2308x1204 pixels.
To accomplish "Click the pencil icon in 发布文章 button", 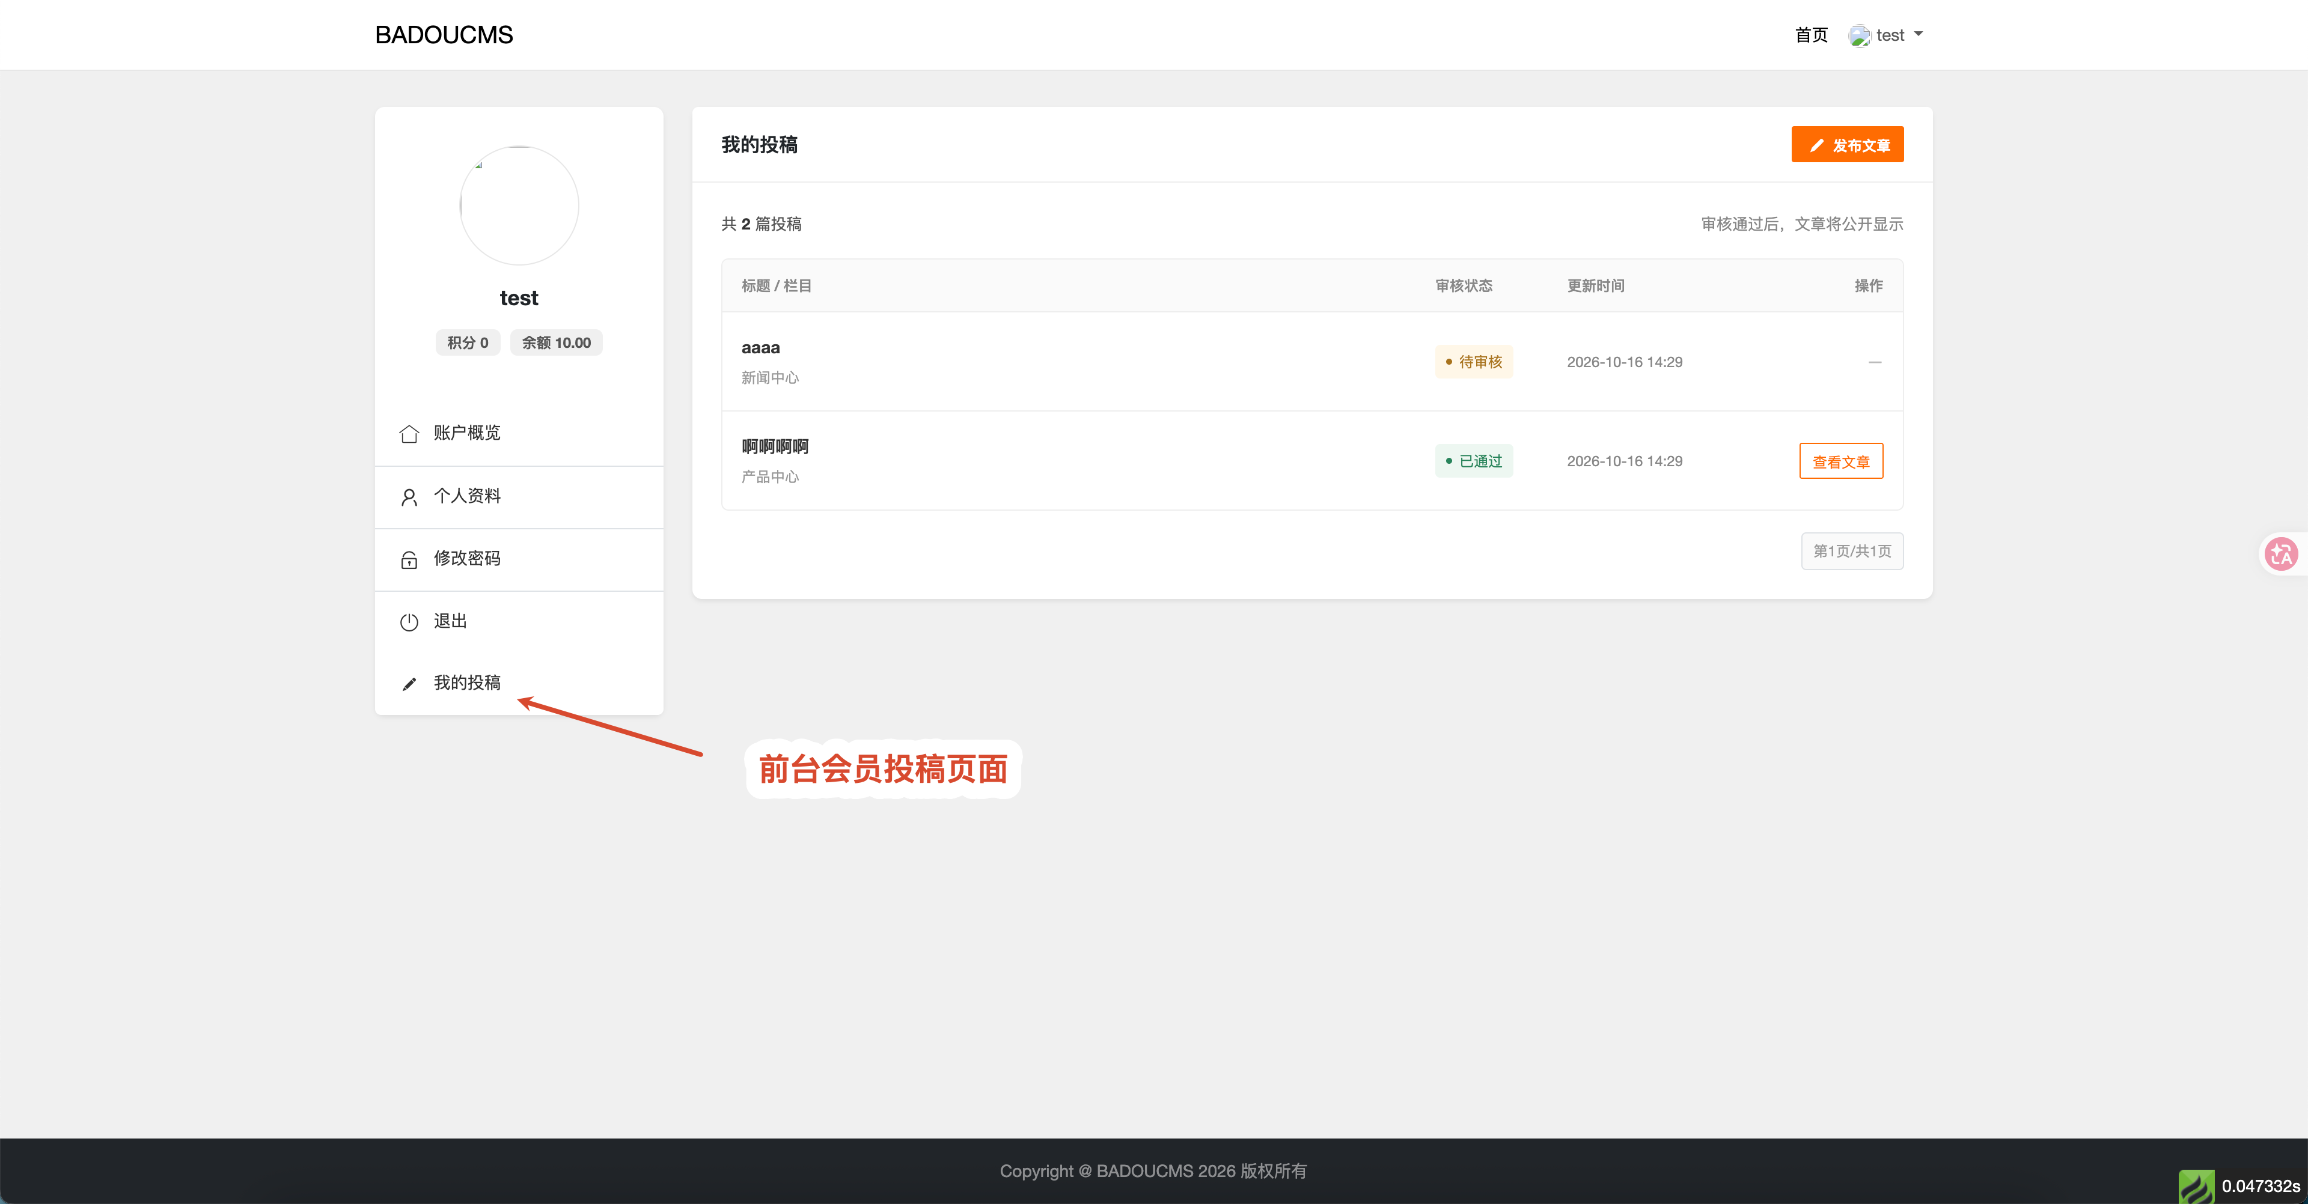I will pyautogui.click(x=1816, y=145).
